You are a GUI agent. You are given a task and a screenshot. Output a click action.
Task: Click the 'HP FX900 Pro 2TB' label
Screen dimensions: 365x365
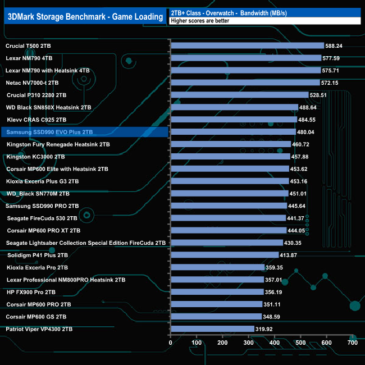click(31, 293)
